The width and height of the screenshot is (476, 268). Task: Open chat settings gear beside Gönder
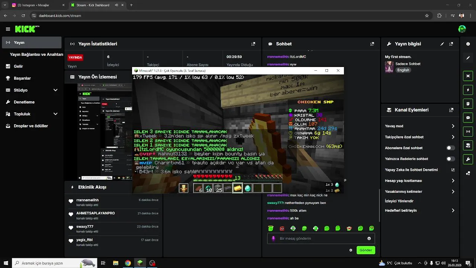click(351, 250)
